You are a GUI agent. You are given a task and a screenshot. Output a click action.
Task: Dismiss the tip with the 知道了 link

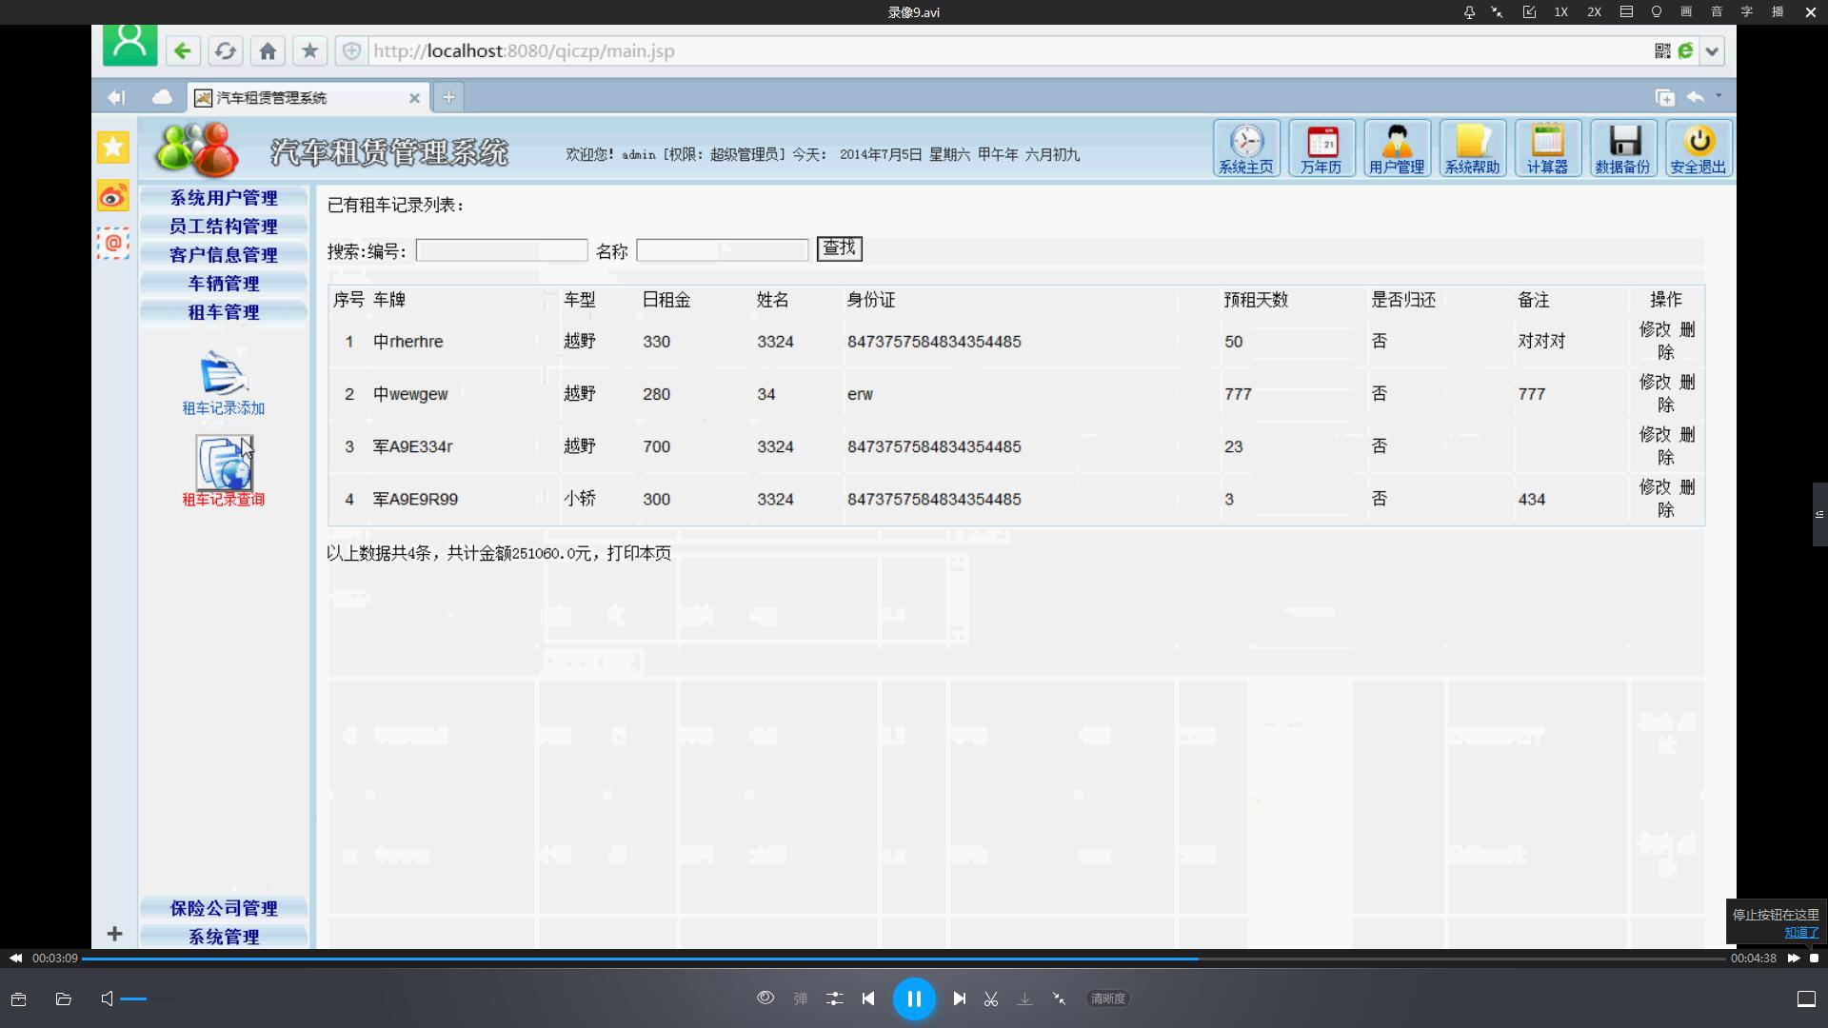(x=1801, y=933)
